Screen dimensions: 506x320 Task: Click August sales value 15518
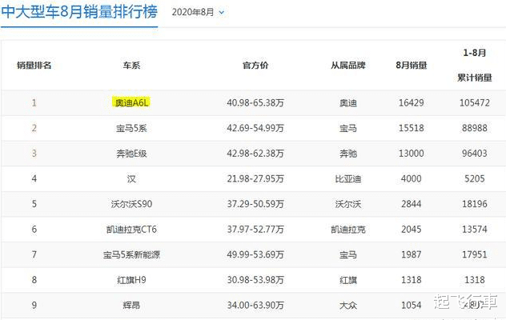coord(412,128)
